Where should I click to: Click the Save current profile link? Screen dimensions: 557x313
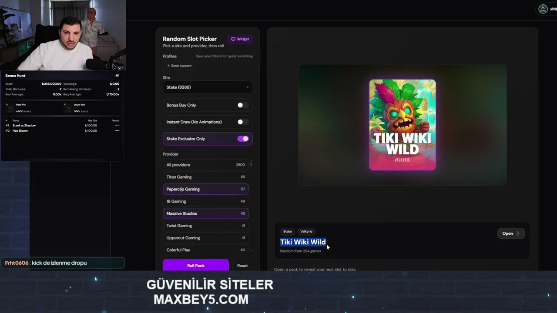pos(179,66)
